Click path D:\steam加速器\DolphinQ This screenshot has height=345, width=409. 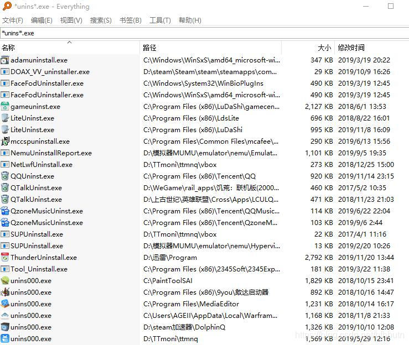[184, 327]
